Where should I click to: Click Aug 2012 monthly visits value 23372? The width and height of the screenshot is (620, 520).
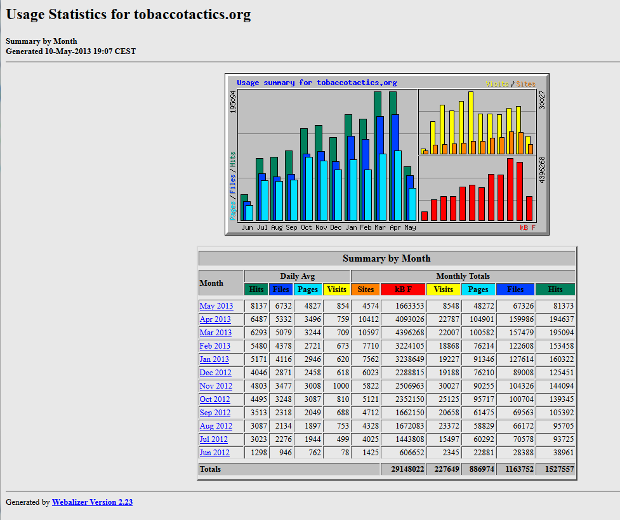pos(449,426)
